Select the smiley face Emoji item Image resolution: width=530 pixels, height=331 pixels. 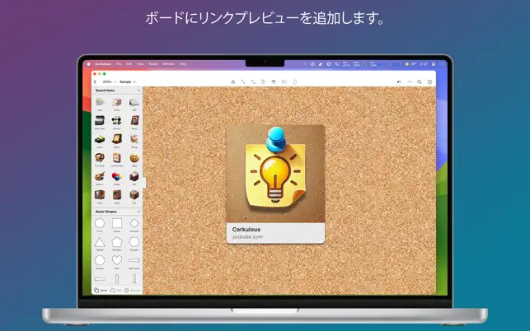134,158
